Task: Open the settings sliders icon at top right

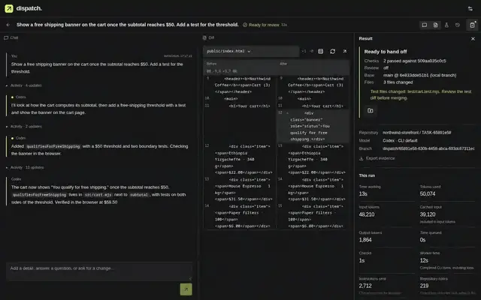Action: tap(470, 8)
